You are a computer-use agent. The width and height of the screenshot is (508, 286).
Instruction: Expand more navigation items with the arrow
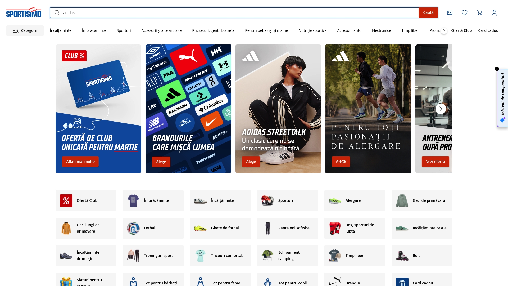(444, 31)
